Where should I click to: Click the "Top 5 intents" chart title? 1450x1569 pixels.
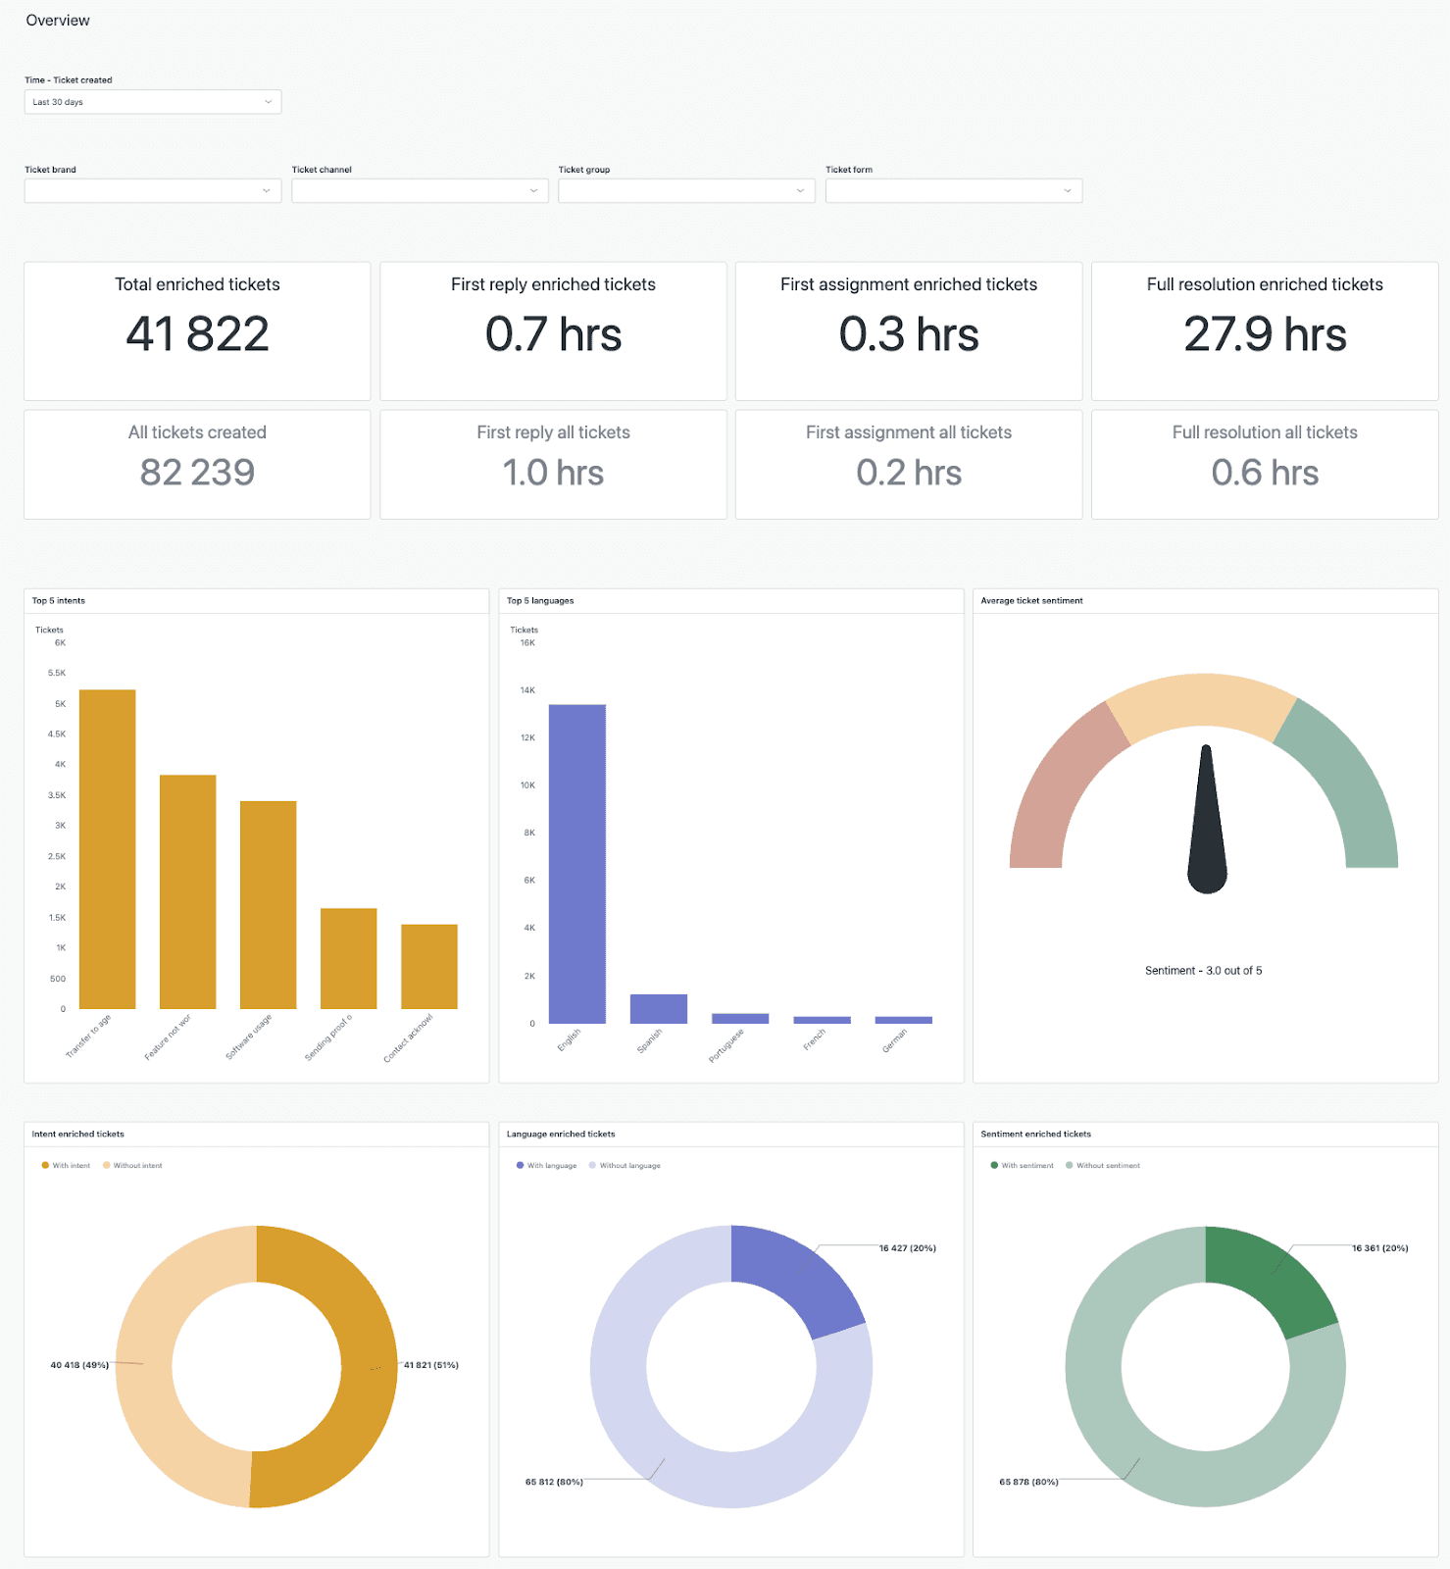(59, 600)
